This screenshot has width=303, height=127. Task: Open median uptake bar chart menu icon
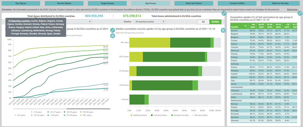click(x=223, y=30)
